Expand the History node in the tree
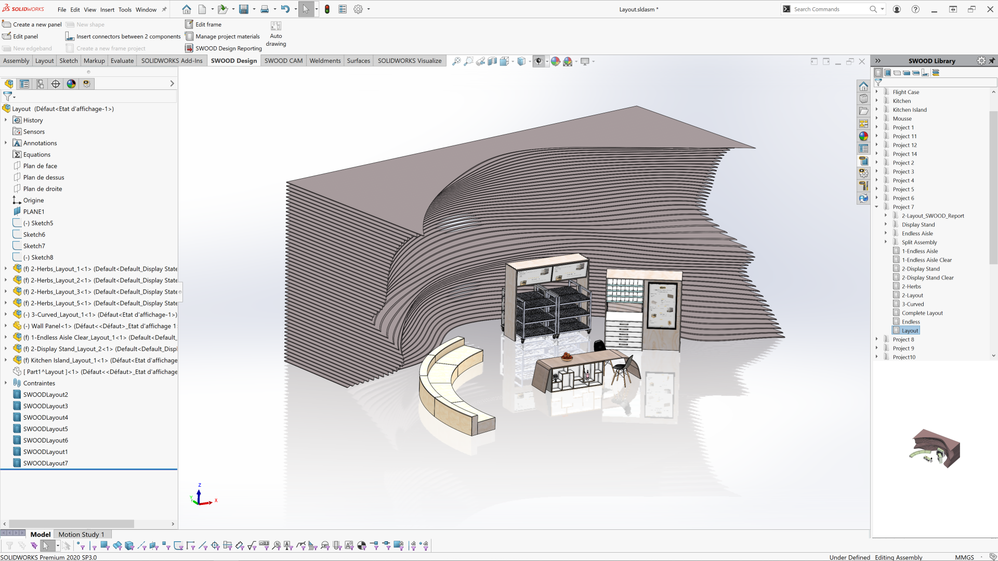This screenshot has width=998, height=561. (x=6, y=120)
